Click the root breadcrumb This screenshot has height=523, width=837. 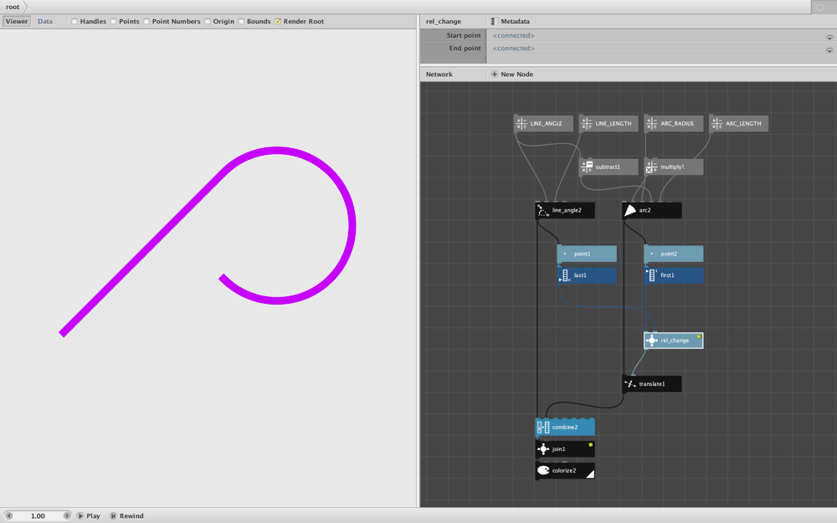(x=13, y=7)
